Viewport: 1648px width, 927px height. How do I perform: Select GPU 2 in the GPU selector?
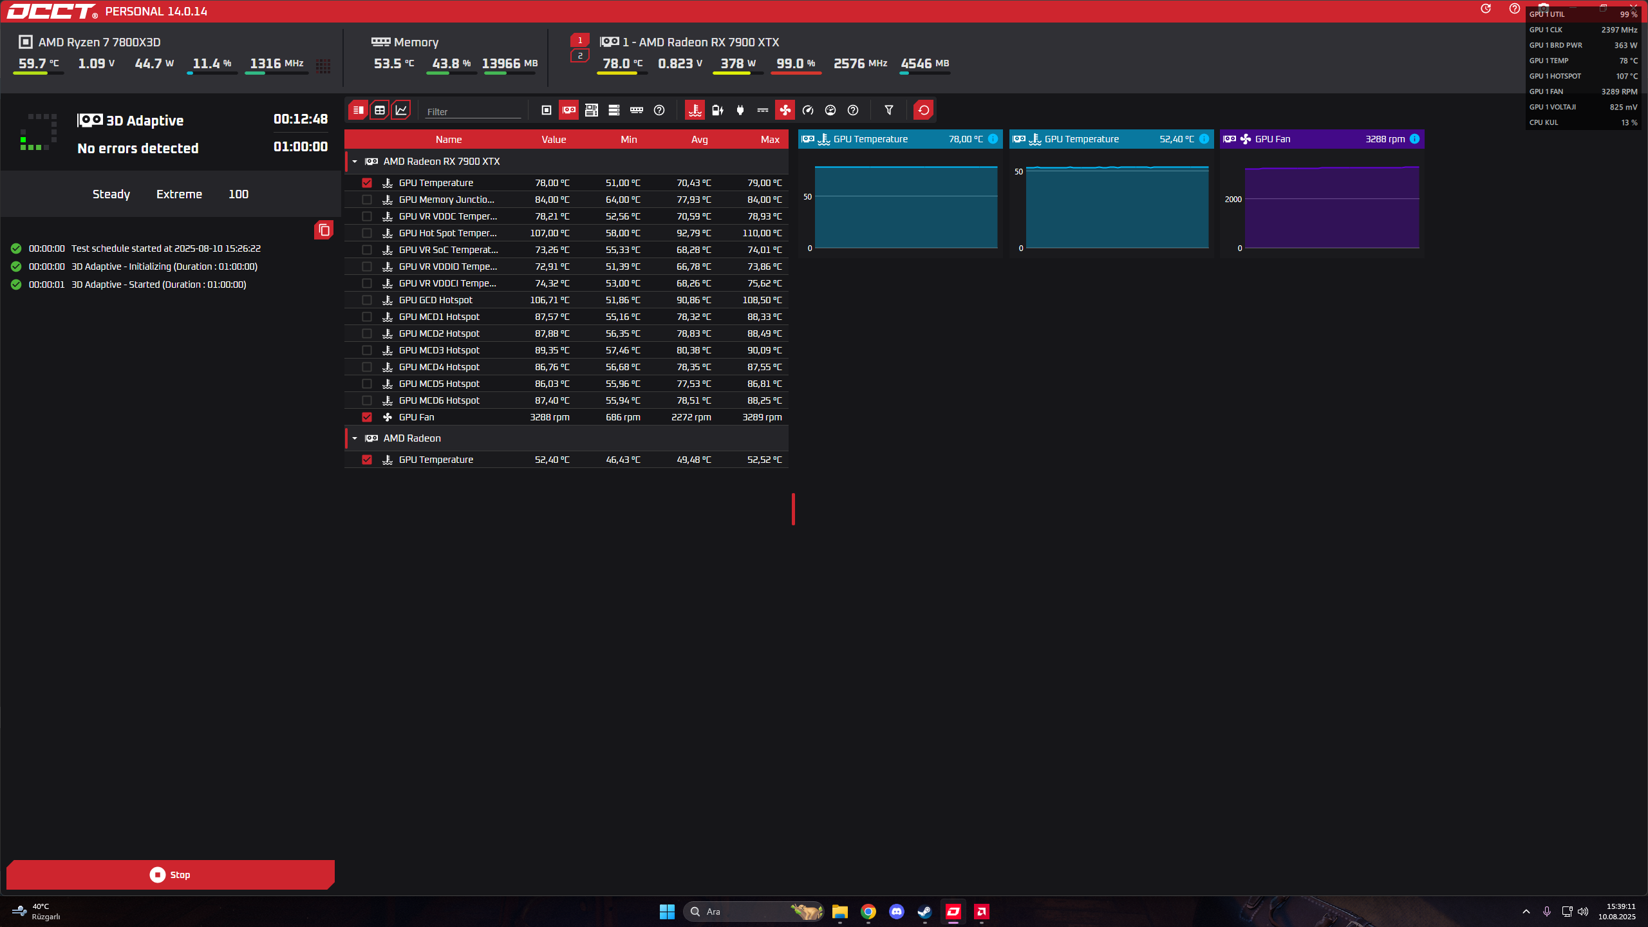[x=580, y=56]
